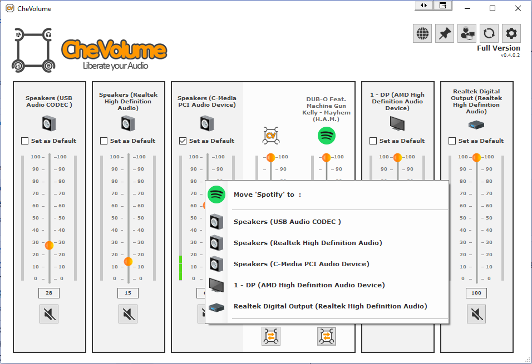Click the CheVolume icon on the DUB-O channel
This screenshot has height=364, width=532.
click(x=271, y=135)
